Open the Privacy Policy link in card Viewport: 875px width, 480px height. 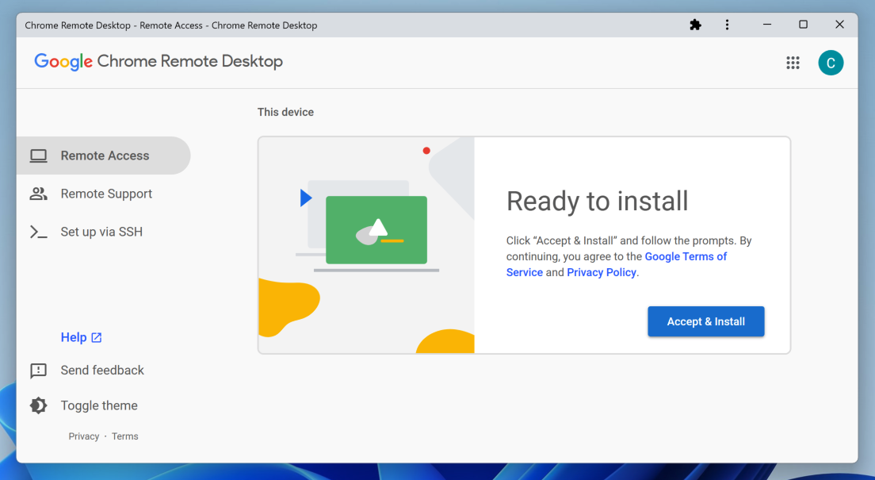(602, 272)
